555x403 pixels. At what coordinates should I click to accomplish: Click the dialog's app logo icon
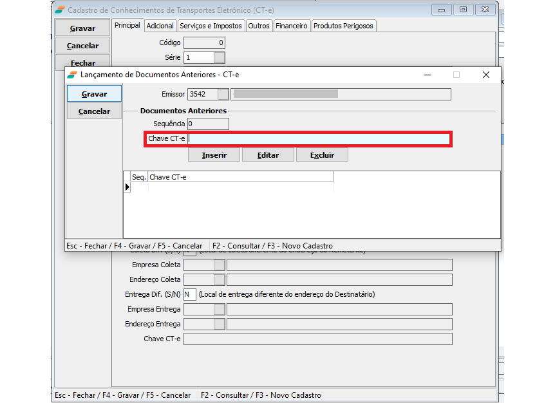coord(71,75)
